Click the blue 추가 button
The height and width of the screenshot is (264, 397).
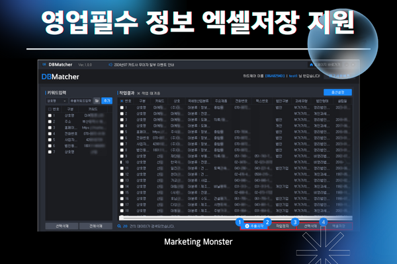[x=107, y=101]
